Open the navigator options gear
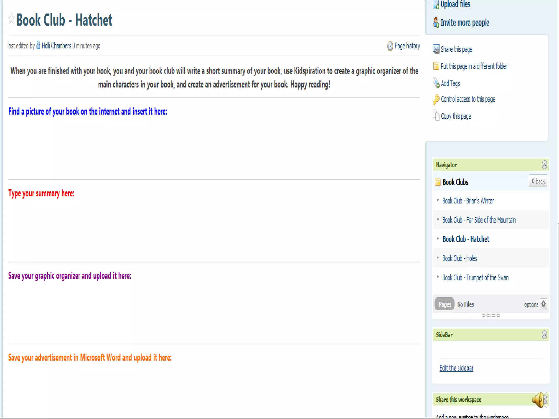Viewport: 559px width, 419px height. pos(543,304)
